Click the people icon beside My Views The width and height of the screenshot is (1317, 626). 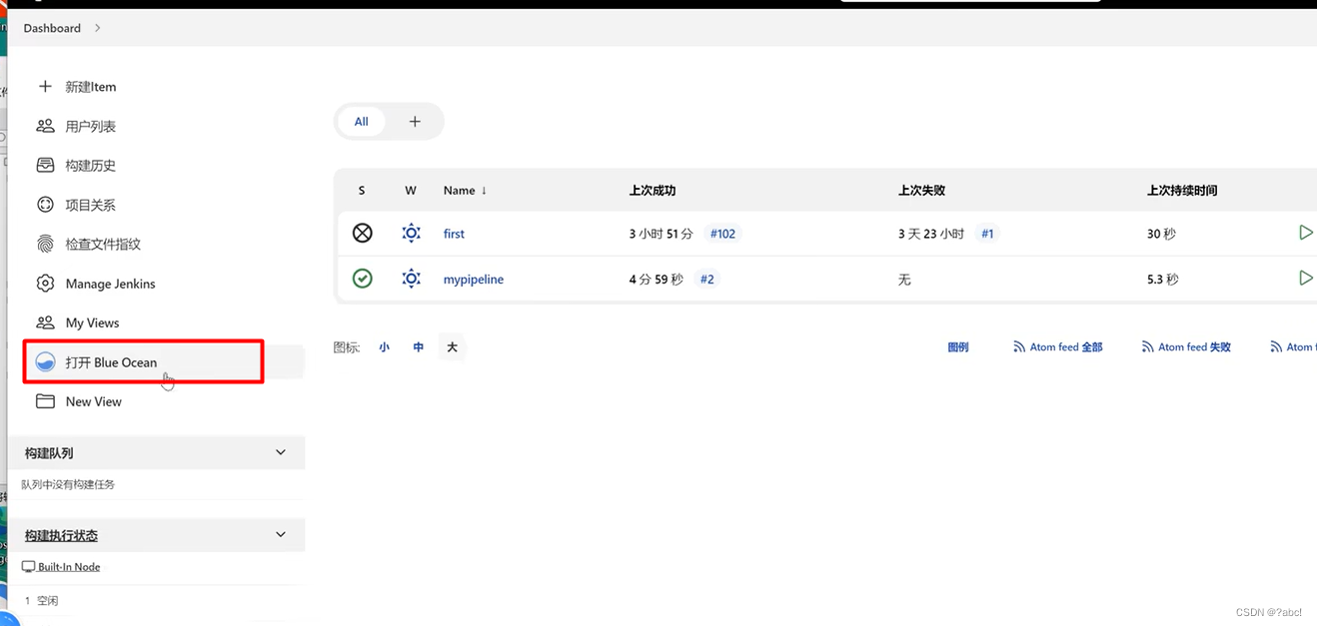[45, 322]
